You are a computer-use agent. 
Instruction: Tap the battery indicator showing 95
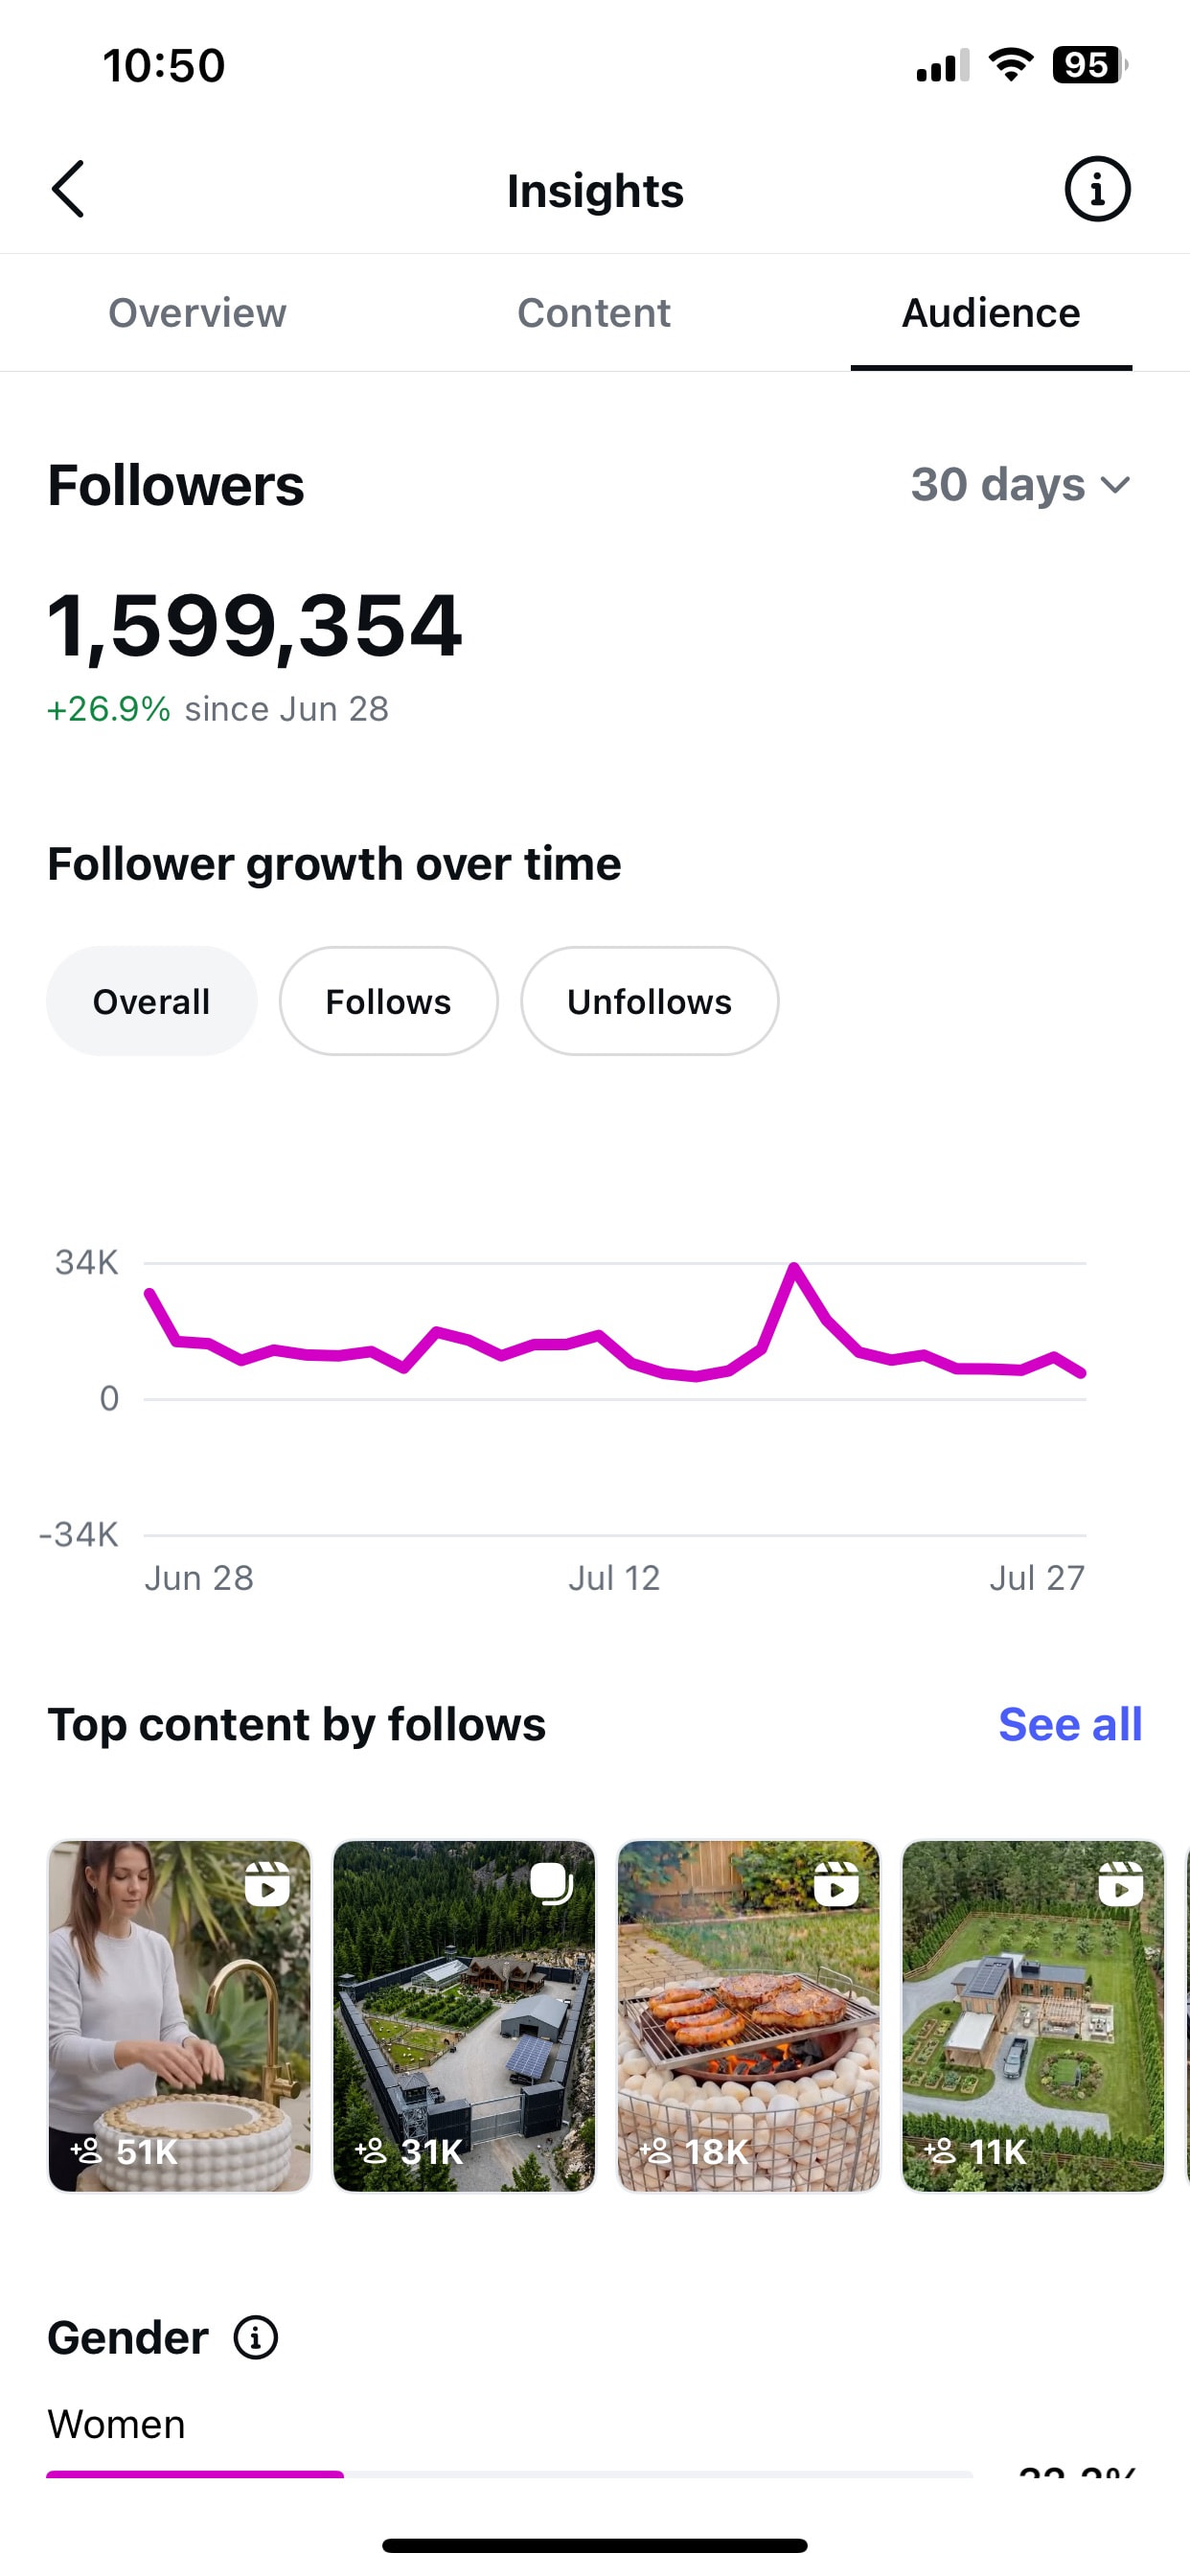pyautogui.click(x=1089, y=65)
